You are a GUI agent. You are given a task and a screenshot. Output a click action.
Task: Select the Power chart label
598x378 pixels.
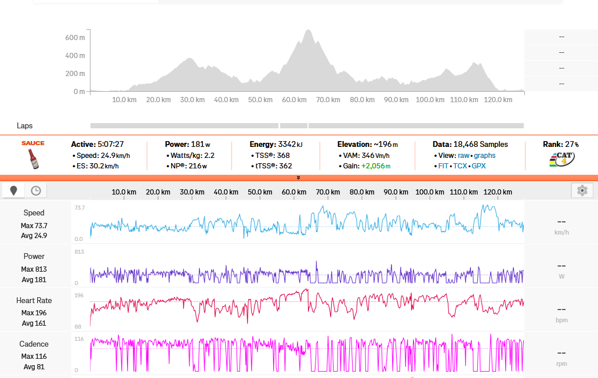[34, 256]
